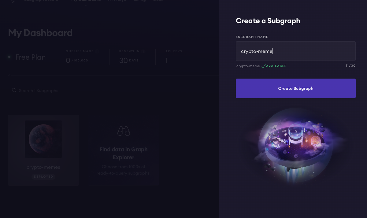
Task: Click The Graph logo in the header
Action: (x=13, y=1)
